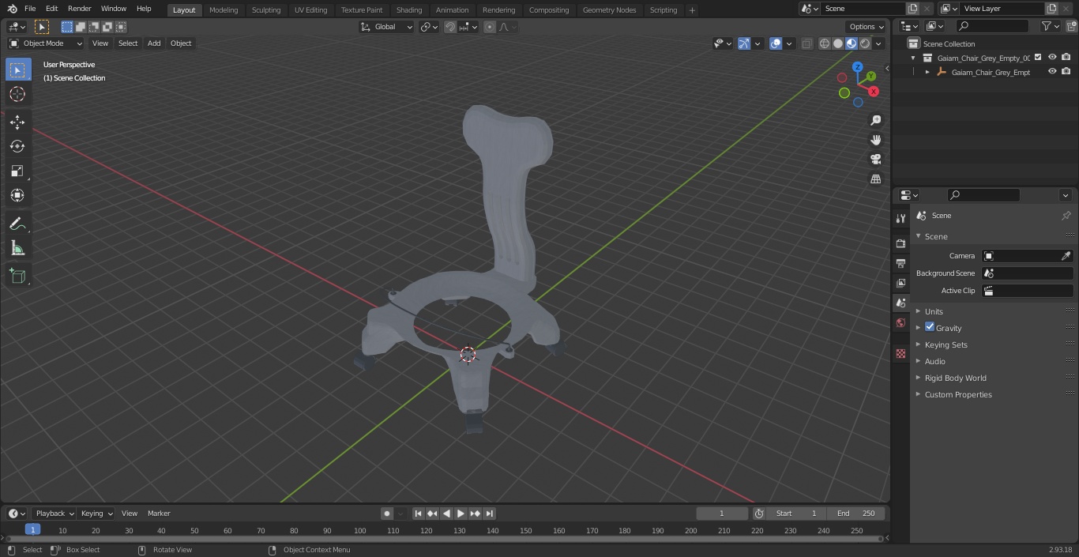
Task: Pick the Measure tool
Action: coord(17,249)
